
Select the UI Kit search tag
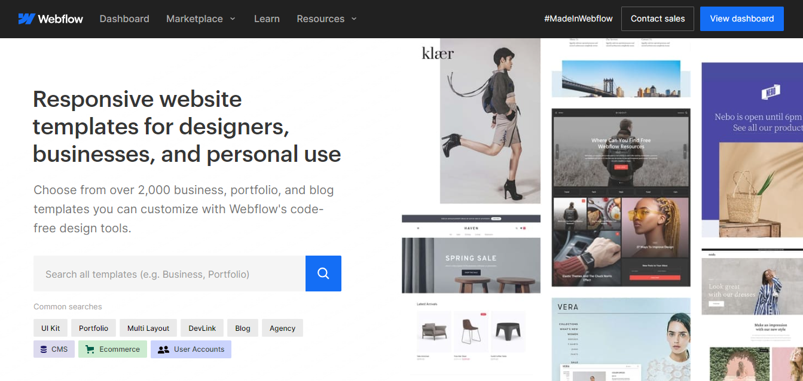click(x=51, y=328)
